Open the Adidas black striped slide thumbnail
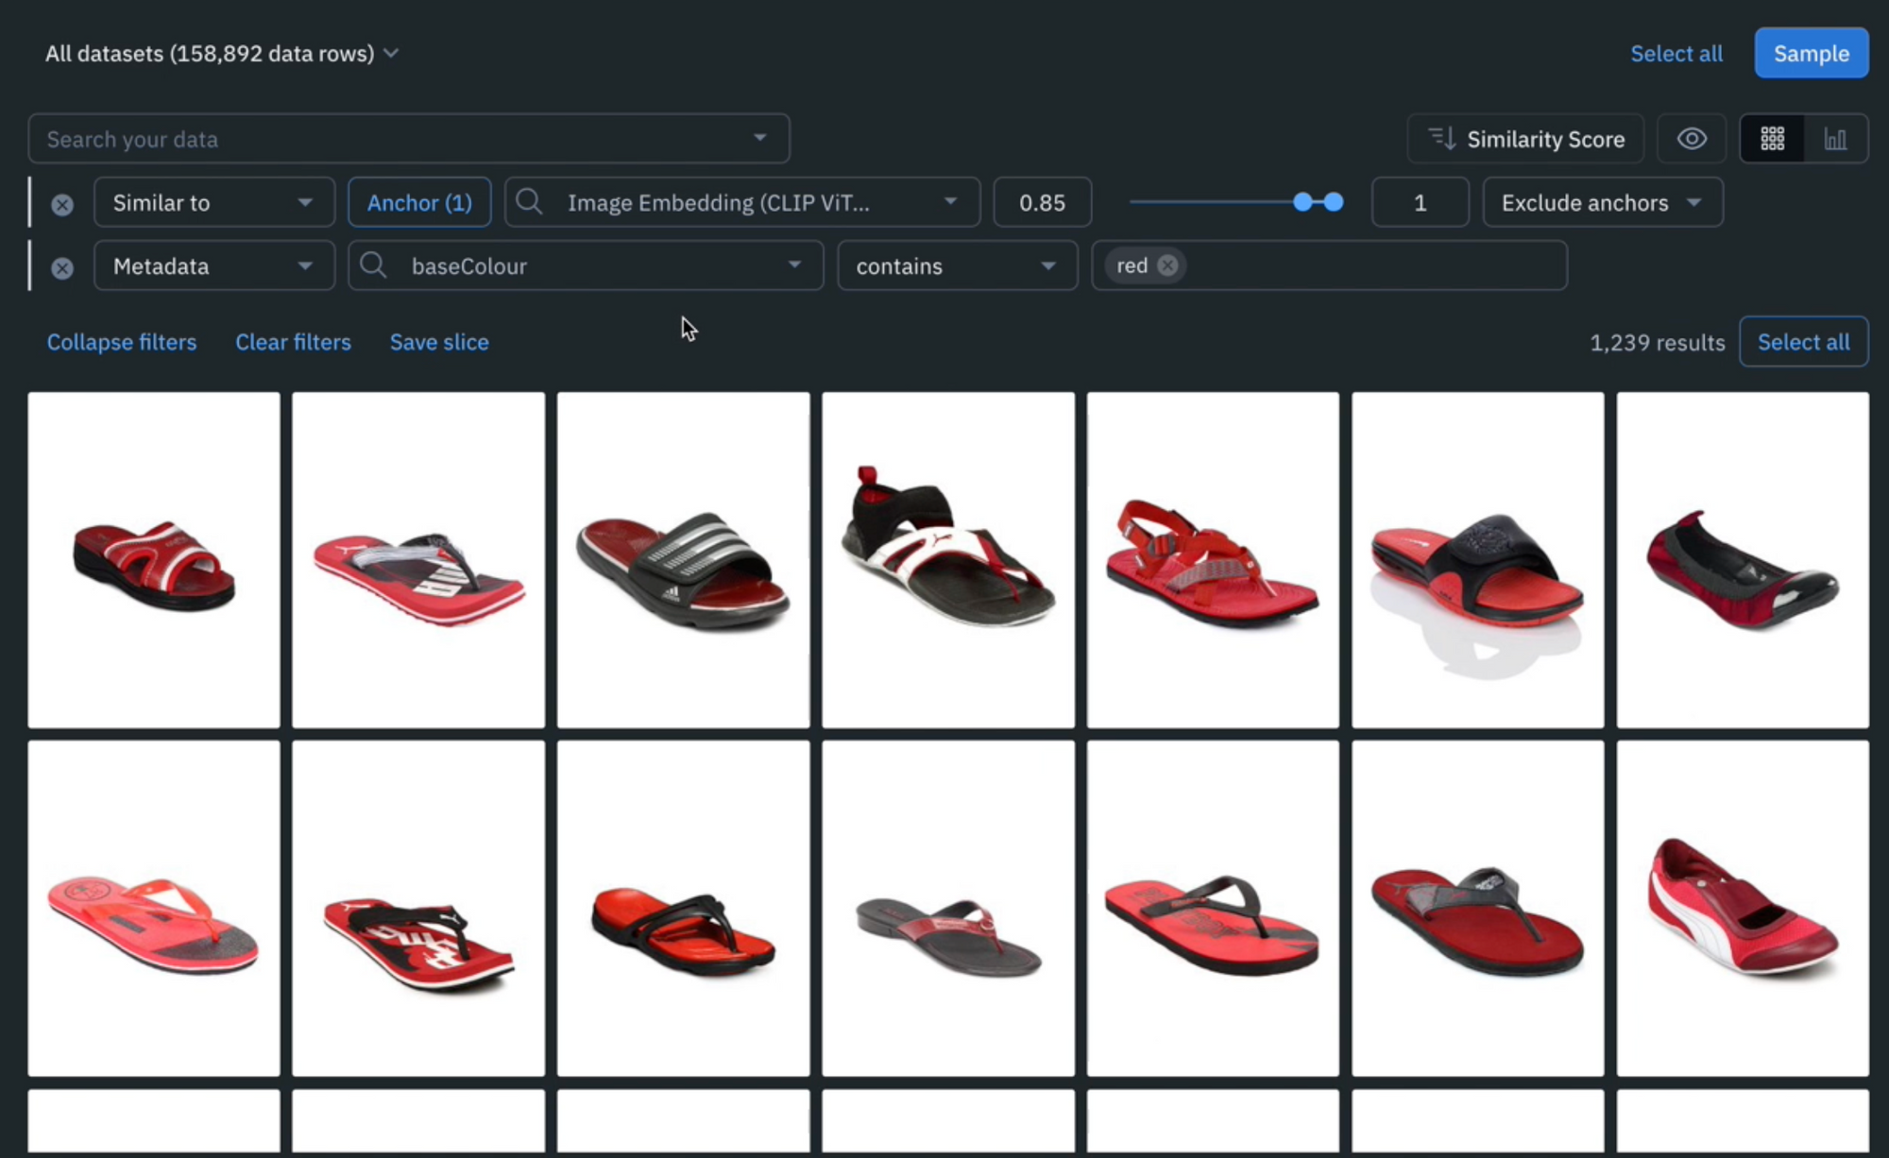This screenshot has width=1889, height=1158. coord(683,560)
